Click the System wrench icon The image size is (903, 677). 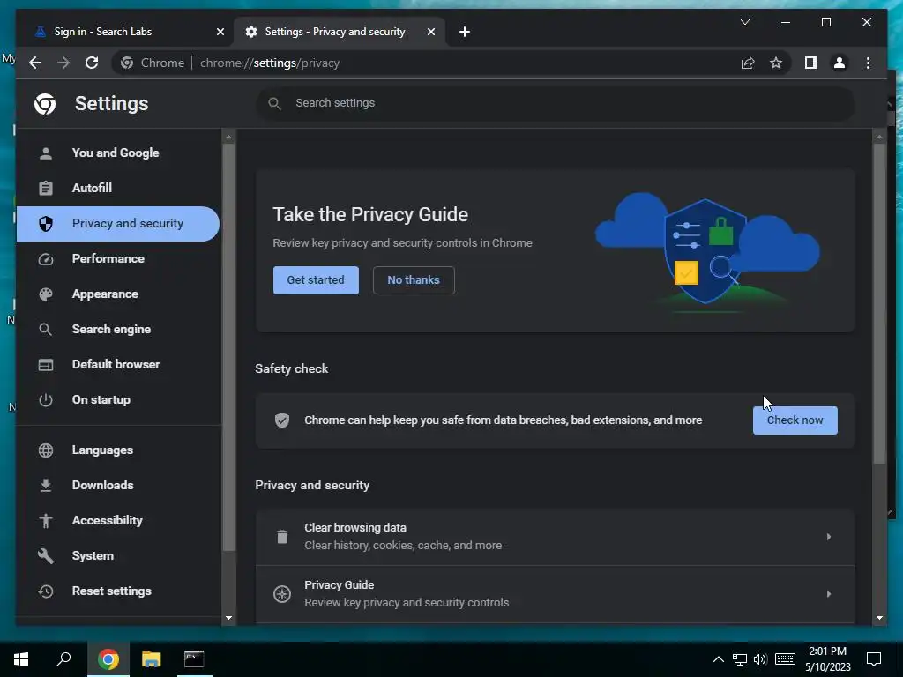point(46,555)
